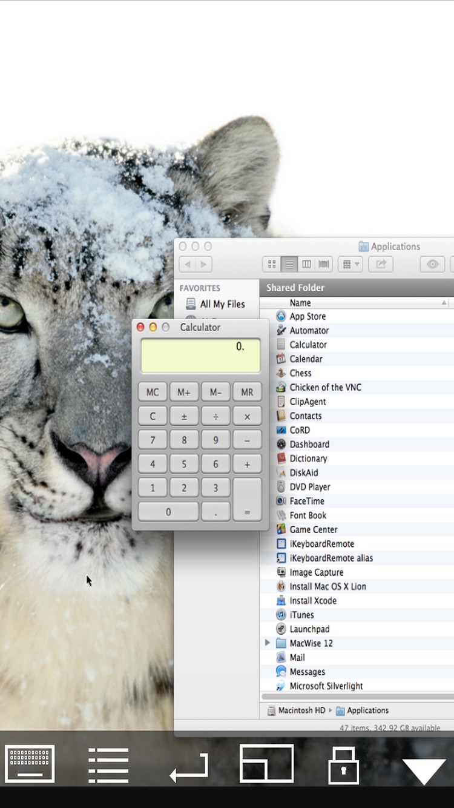Open the screen layout windows icon

(x=266, y=763)
